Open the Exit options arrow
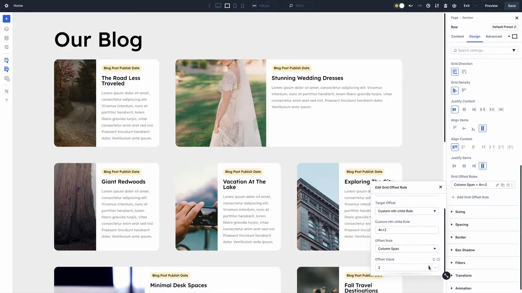The width and height of the screenshot is (522, 293). point(476,6)
